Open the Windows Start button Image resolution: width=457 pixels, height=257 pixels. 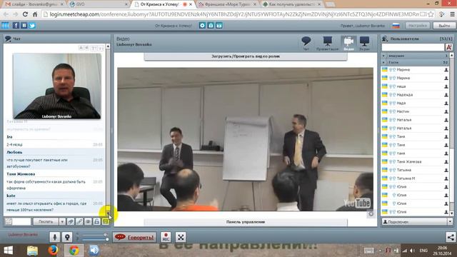tap(8, 251)
